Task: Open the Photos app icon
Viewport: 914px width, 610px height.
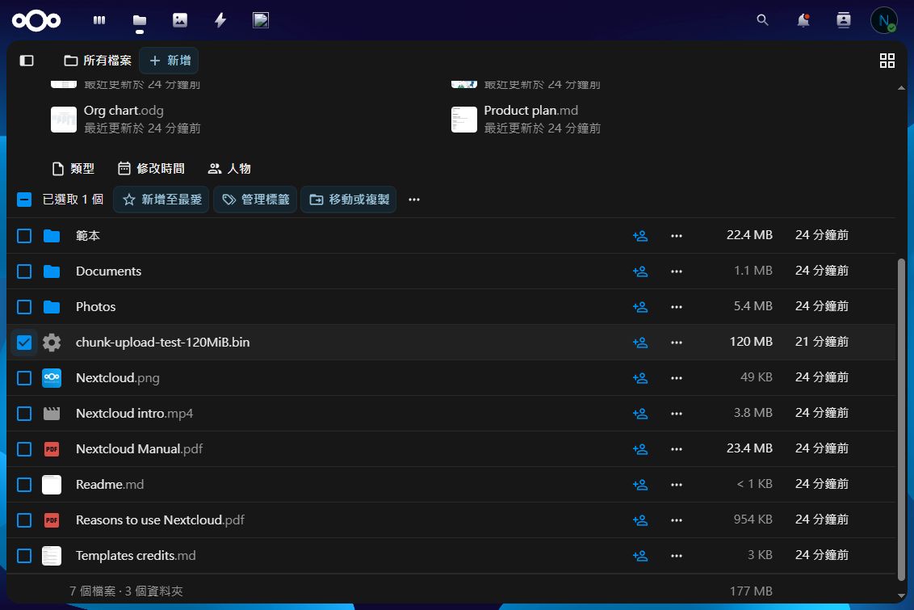Action: pos(180,20)
